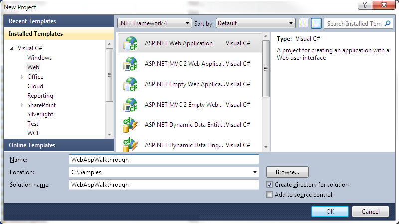Viewport: 399px width, 224px height.
Task: Open the .NET Framework 4 dropdown
Action: (155, 23)
